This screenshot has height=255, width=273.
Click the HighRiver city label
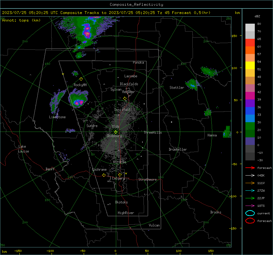tap(126, 213)
